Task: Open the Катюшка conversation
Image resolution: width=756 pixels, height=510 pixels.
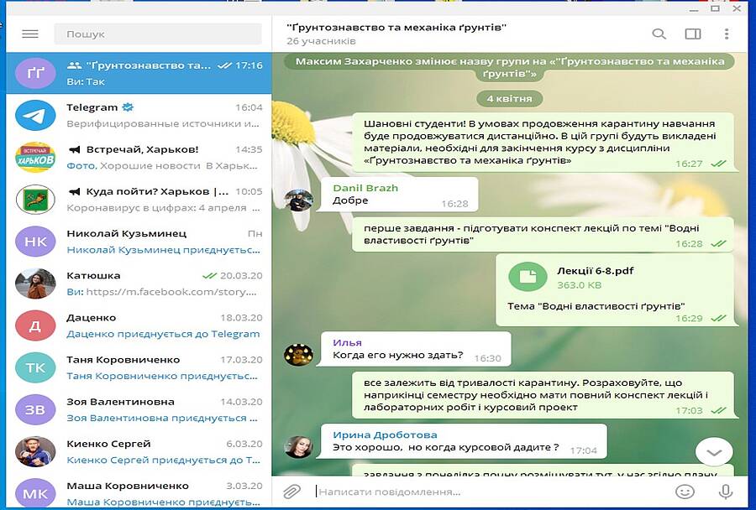Action: pos(139,283)
